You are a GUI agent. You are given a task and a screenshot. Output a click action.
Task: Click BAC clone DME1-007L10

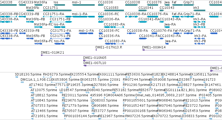(95, 63)
